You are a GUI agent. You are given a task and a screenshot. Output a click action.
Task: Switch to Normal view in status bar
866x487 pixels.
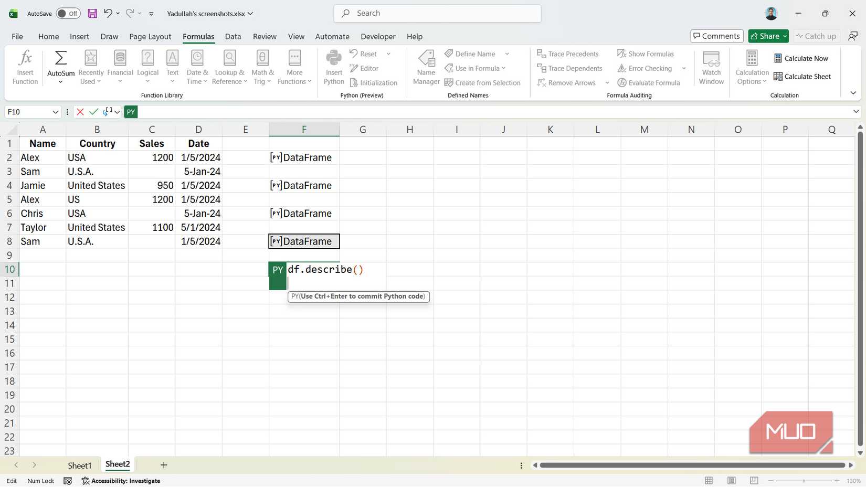click(709, 481)
